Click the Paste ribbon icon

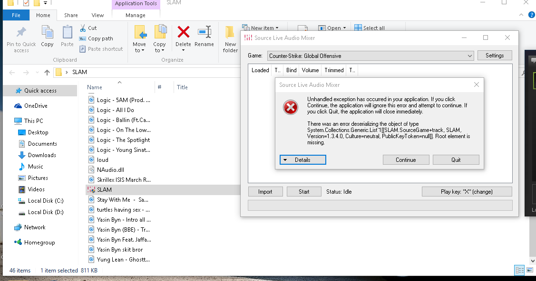click(67, 32)
